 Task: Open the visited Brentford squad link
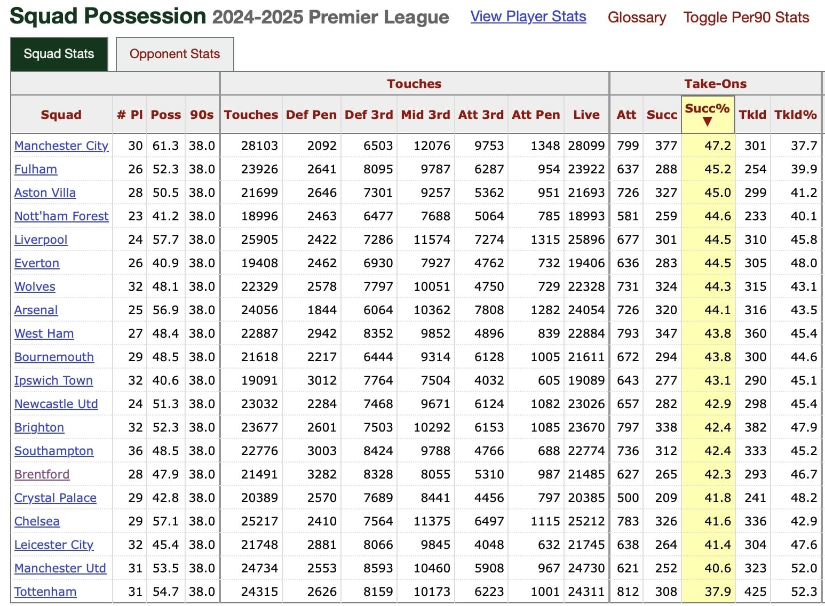(42, 474)
